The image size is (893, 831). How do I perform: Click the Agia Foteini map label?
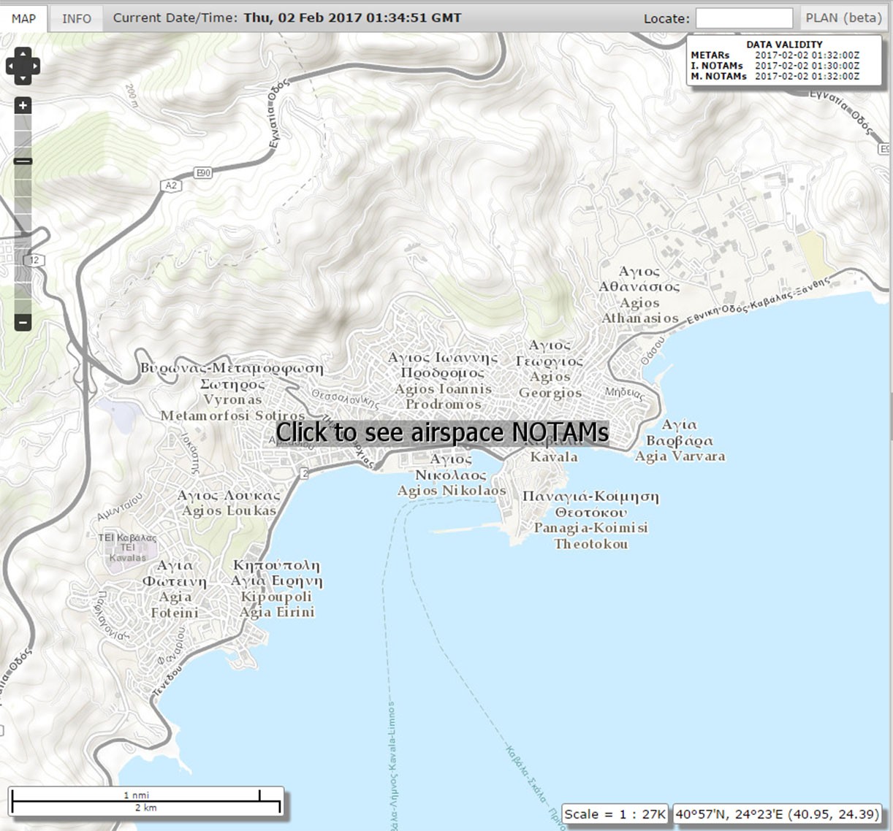175,605
